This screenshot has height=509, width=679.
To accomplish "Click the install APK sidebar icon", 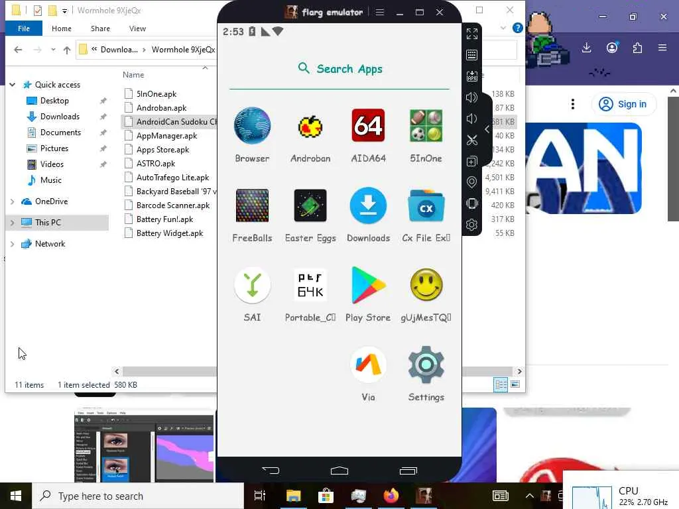I will point(472,76).
